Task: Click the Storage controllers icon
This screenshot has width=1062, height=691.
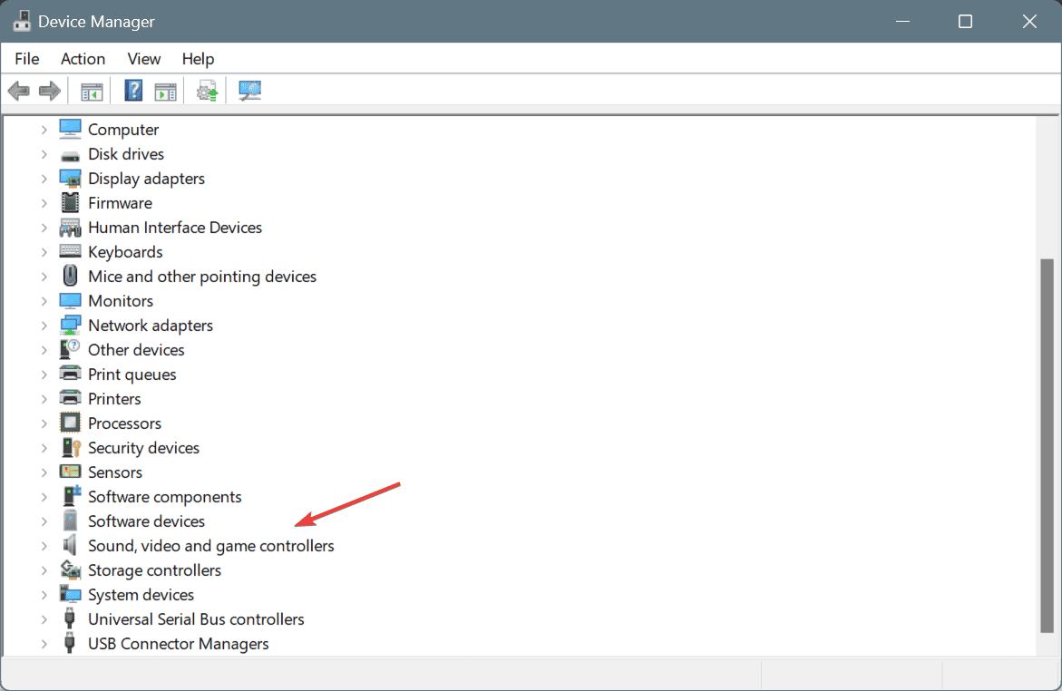Action: [71, 569]
